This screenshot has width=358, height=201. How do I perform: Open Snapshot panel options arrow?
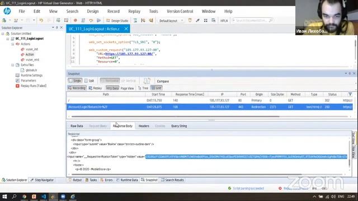[346, 73]
